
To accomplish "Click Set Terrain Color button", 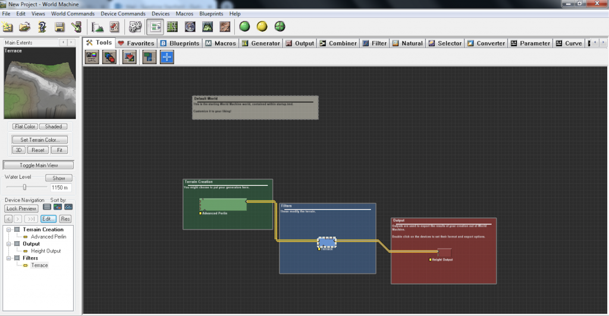I will click(x=40, y=140).
